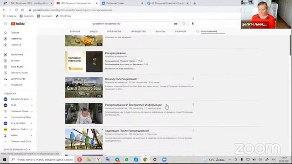Open В контакте bookmark
This screenshot has width=292, height=164.
[x=45, y=16]
